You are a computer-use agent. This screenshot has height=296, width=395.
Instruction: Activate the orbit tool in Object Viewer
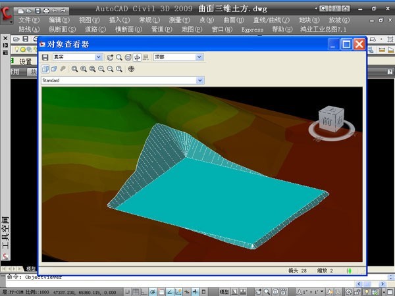110,57
